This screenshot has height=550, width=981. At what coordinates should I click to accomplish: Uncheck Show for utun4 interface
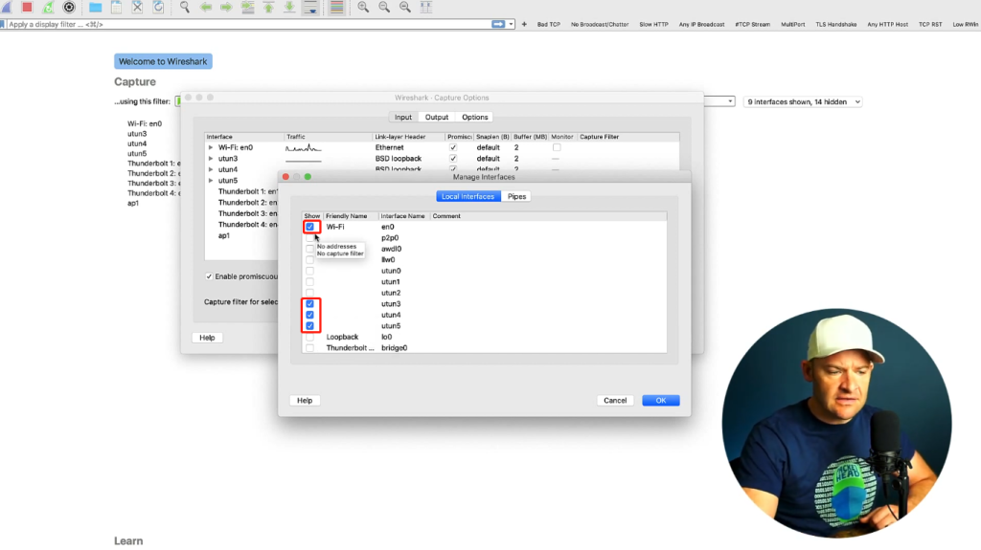(309, 315)
